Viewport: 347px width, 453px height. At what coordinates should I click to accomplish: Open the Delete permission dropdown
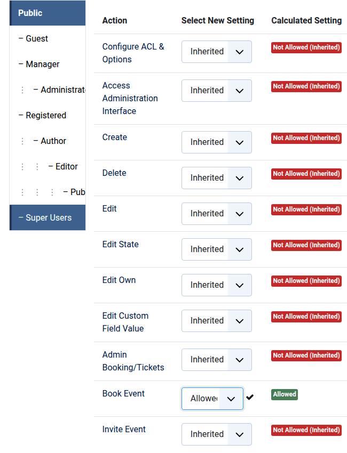pyautogui.click(x=216, y=178)
